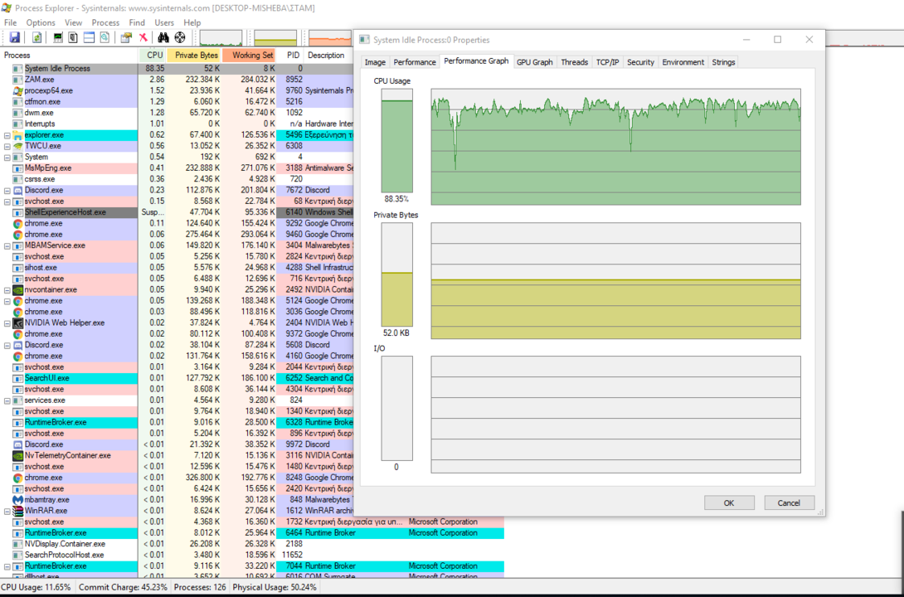904x597 pixels.
Task: Toggle the Show Process Tree toolbar icon
Action: click(73, 37)
